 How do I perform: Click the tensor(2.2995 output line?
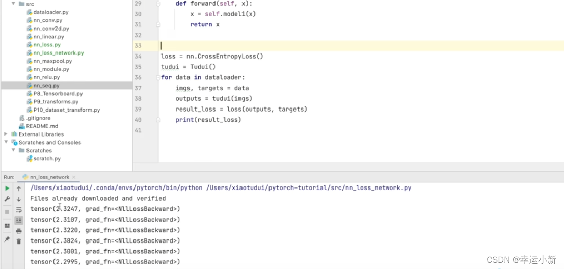105,262
